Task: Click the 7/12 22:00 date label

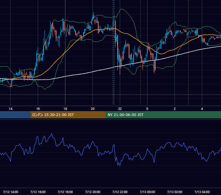Action: click(x=120, y=192)
